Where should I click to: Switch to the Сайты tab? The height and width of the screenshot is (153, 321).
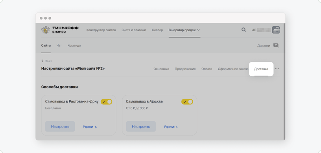point(46,45)
